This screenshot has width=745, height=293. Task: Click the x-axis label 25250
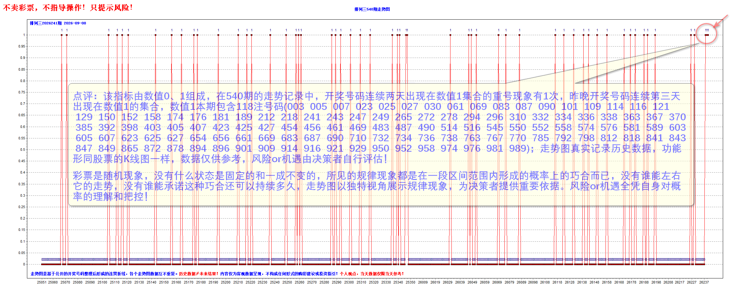(x=287, y=282)
